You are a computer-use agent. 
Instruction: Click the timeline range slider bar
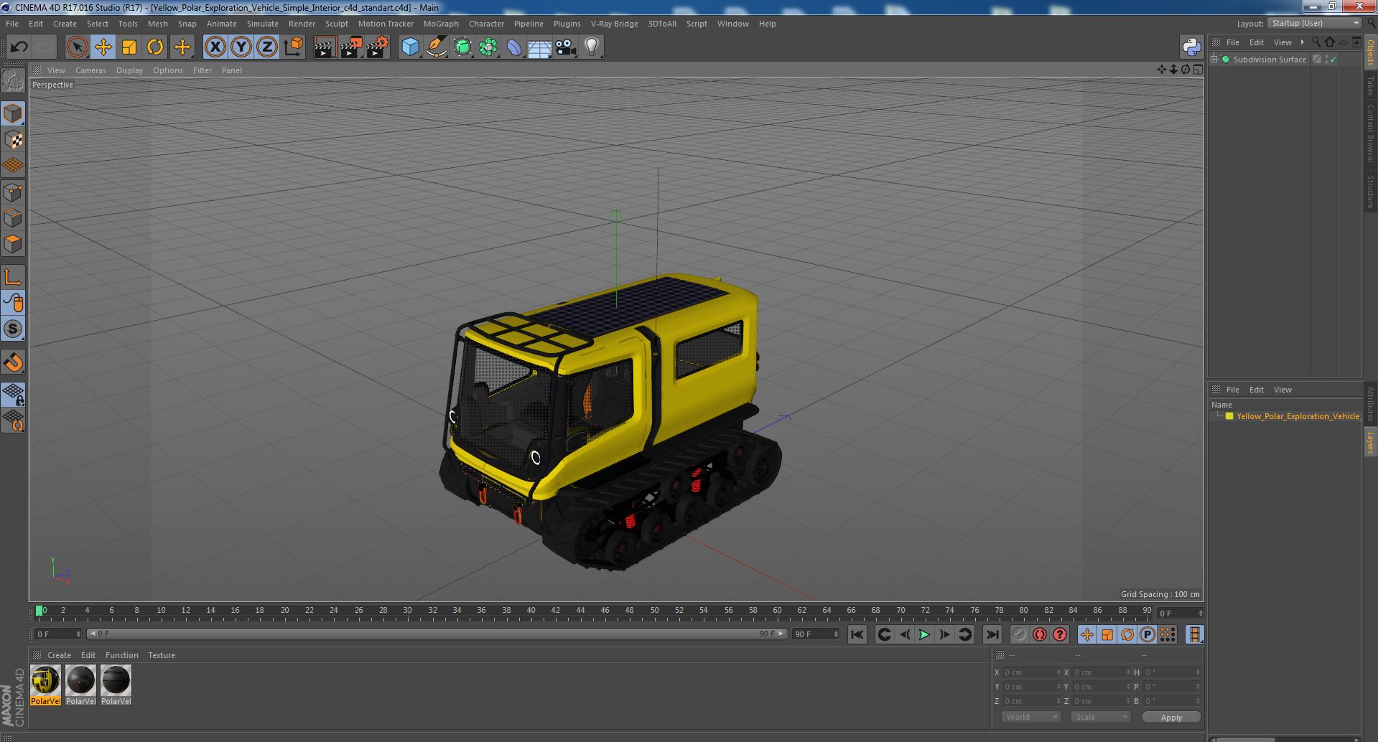coord(436,634)
